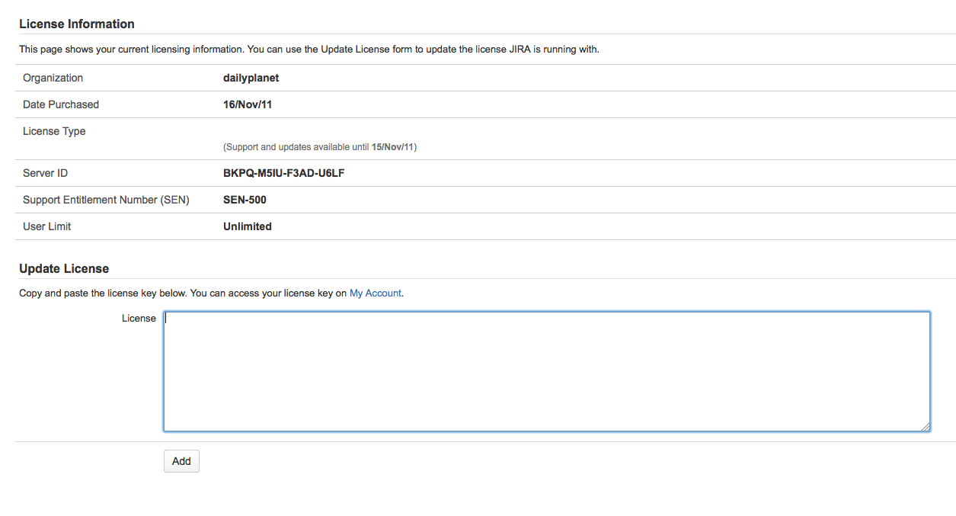The height and width of the screenshot is (516, 956).
Task: Click the BKPQ-M5IU-F3AD-U6LF server ID value
Action: pyautogui.click(x=284, y=173)
